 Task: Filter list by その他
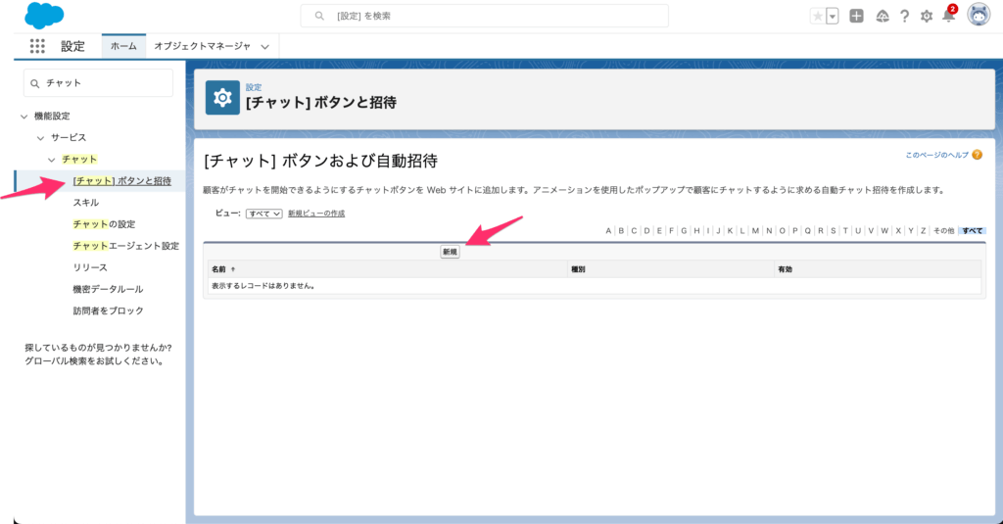pos(943,231)
